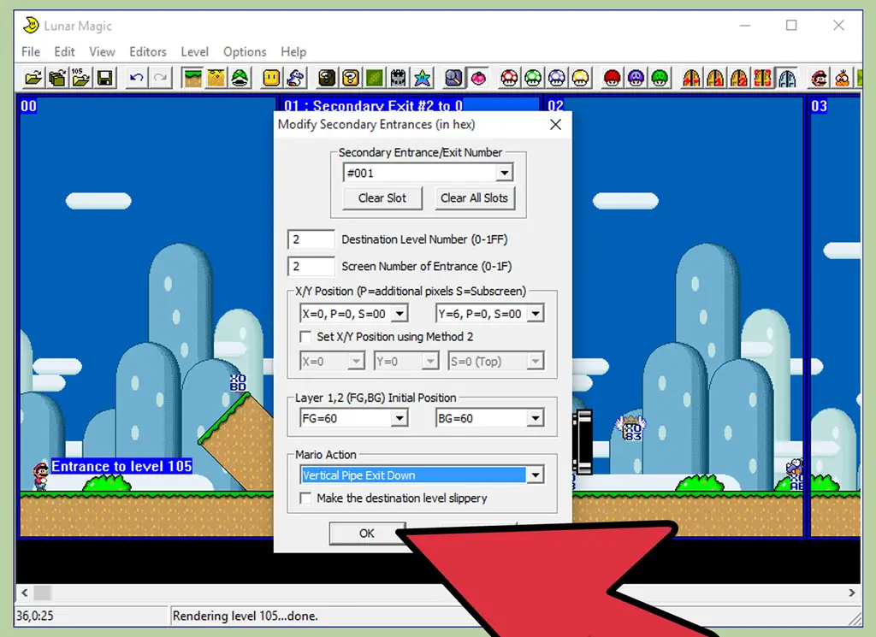Expand the Mario Action dropdown

[536, 475]
